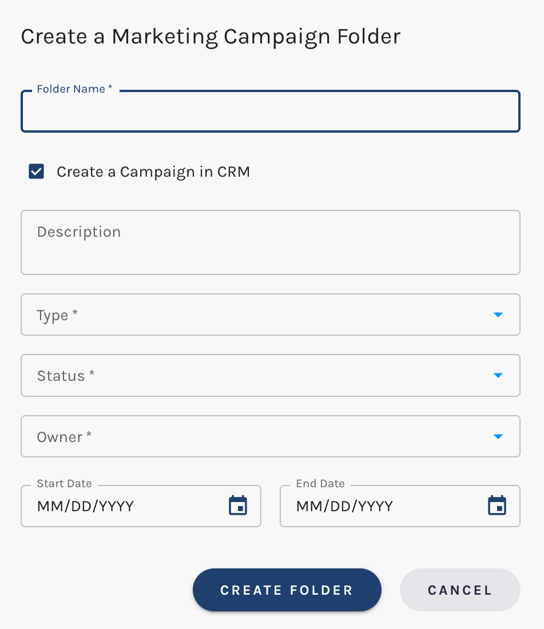Open the Start Date calendar picker icon
The height and width of the screenshot is (629, 544).
[x=238, y=505]
